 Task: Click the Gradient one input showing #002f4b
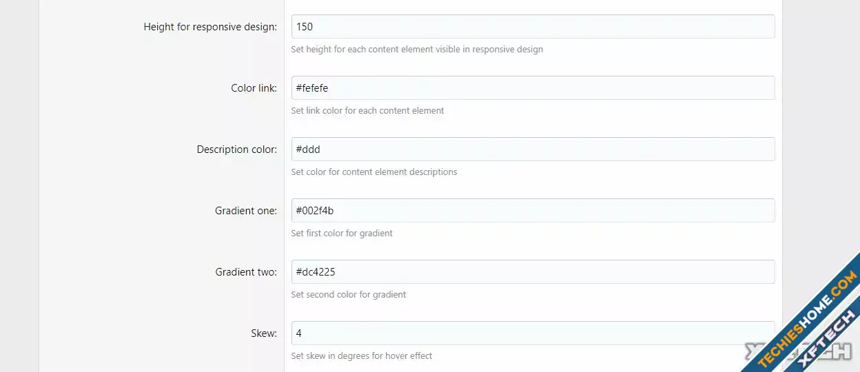pyautogui.click(x=533, y=211)
